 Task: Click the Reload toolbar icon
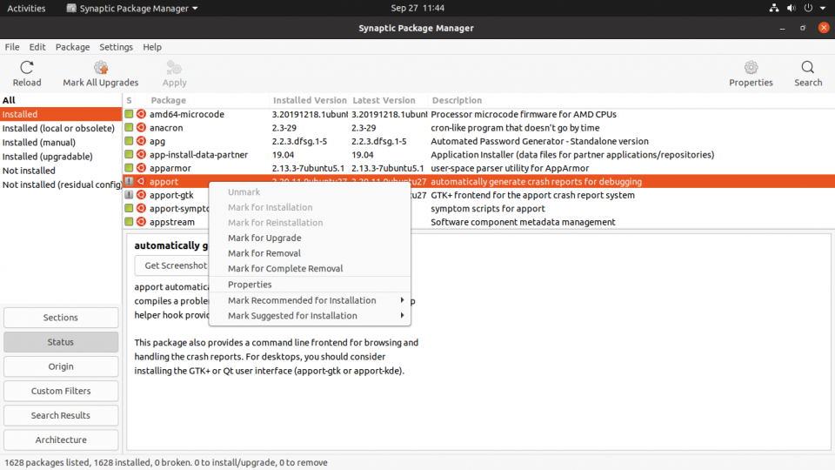pyautogui.click(x=27, y=68)
